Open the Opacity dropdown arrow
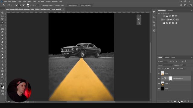Image resolution: width=193 pixels, height=108 pixels. coord(185,65)
